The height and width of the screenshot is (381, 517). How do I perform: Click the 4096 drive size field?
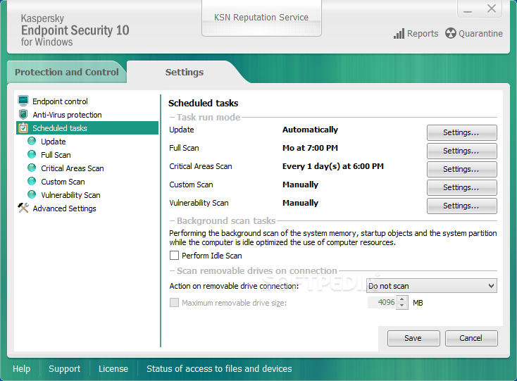[382, 302]
